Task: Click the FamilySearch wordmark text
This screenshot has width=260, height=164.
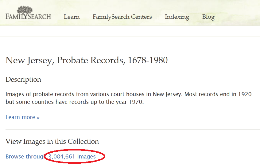Action: (x=28, y=17)
